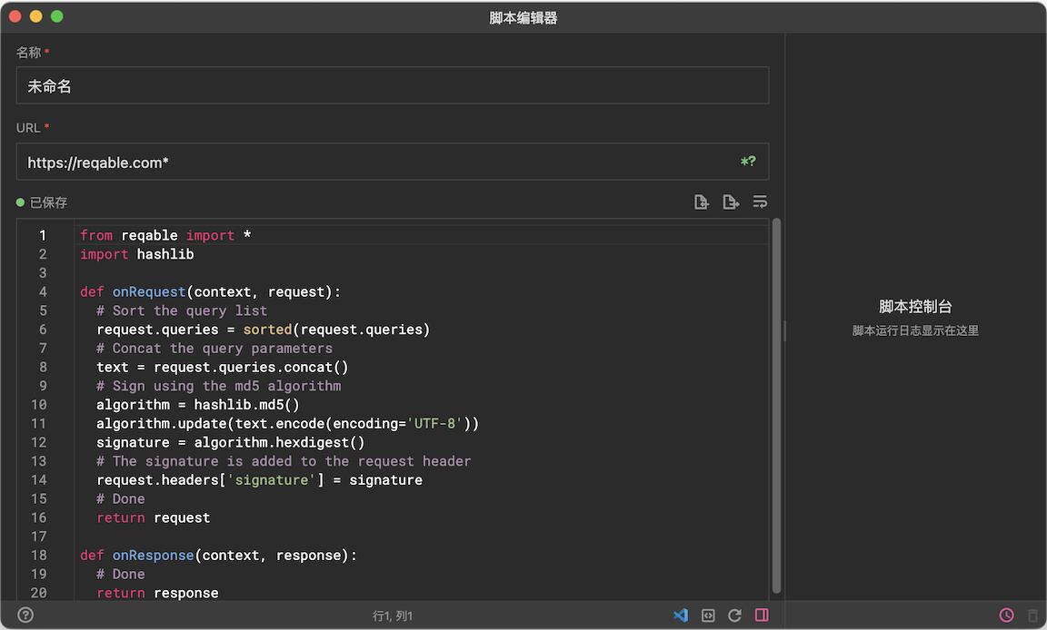This screenshot has width=1047, height=630.
Task: Clear console logs with the trash icon
Action: click(x=1032, y=615)
